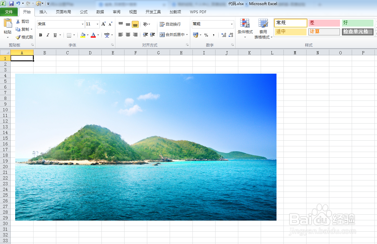The height and width of the screenshot is (244, 377).
Task: Click Merge and Center (合并后居中)
Action: coord(172,35)
